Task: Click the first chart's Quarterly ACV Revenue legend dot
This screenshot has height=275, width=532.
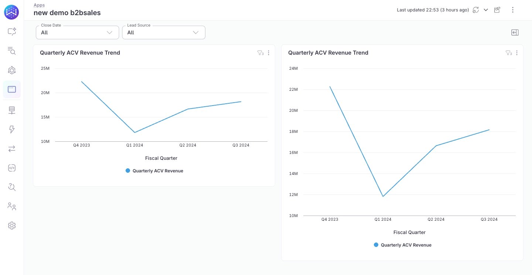Action: tap(128, 171)
